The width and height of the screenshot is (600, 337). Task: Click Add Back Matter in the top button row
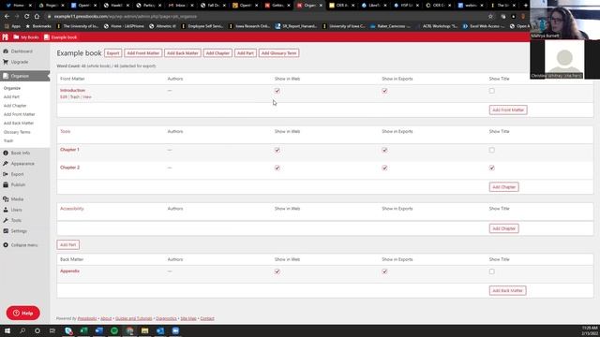183,53
